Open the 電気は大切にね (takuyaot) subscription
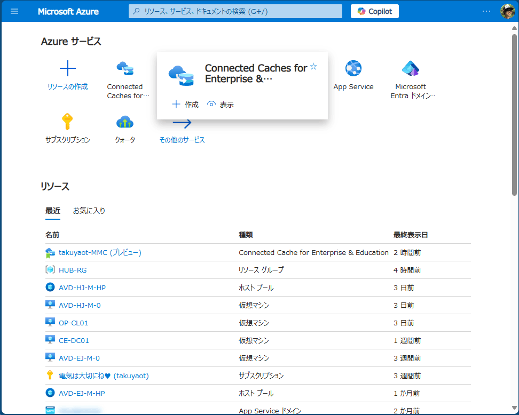Viewport: 519px width, 415px height. coord(104,376)
